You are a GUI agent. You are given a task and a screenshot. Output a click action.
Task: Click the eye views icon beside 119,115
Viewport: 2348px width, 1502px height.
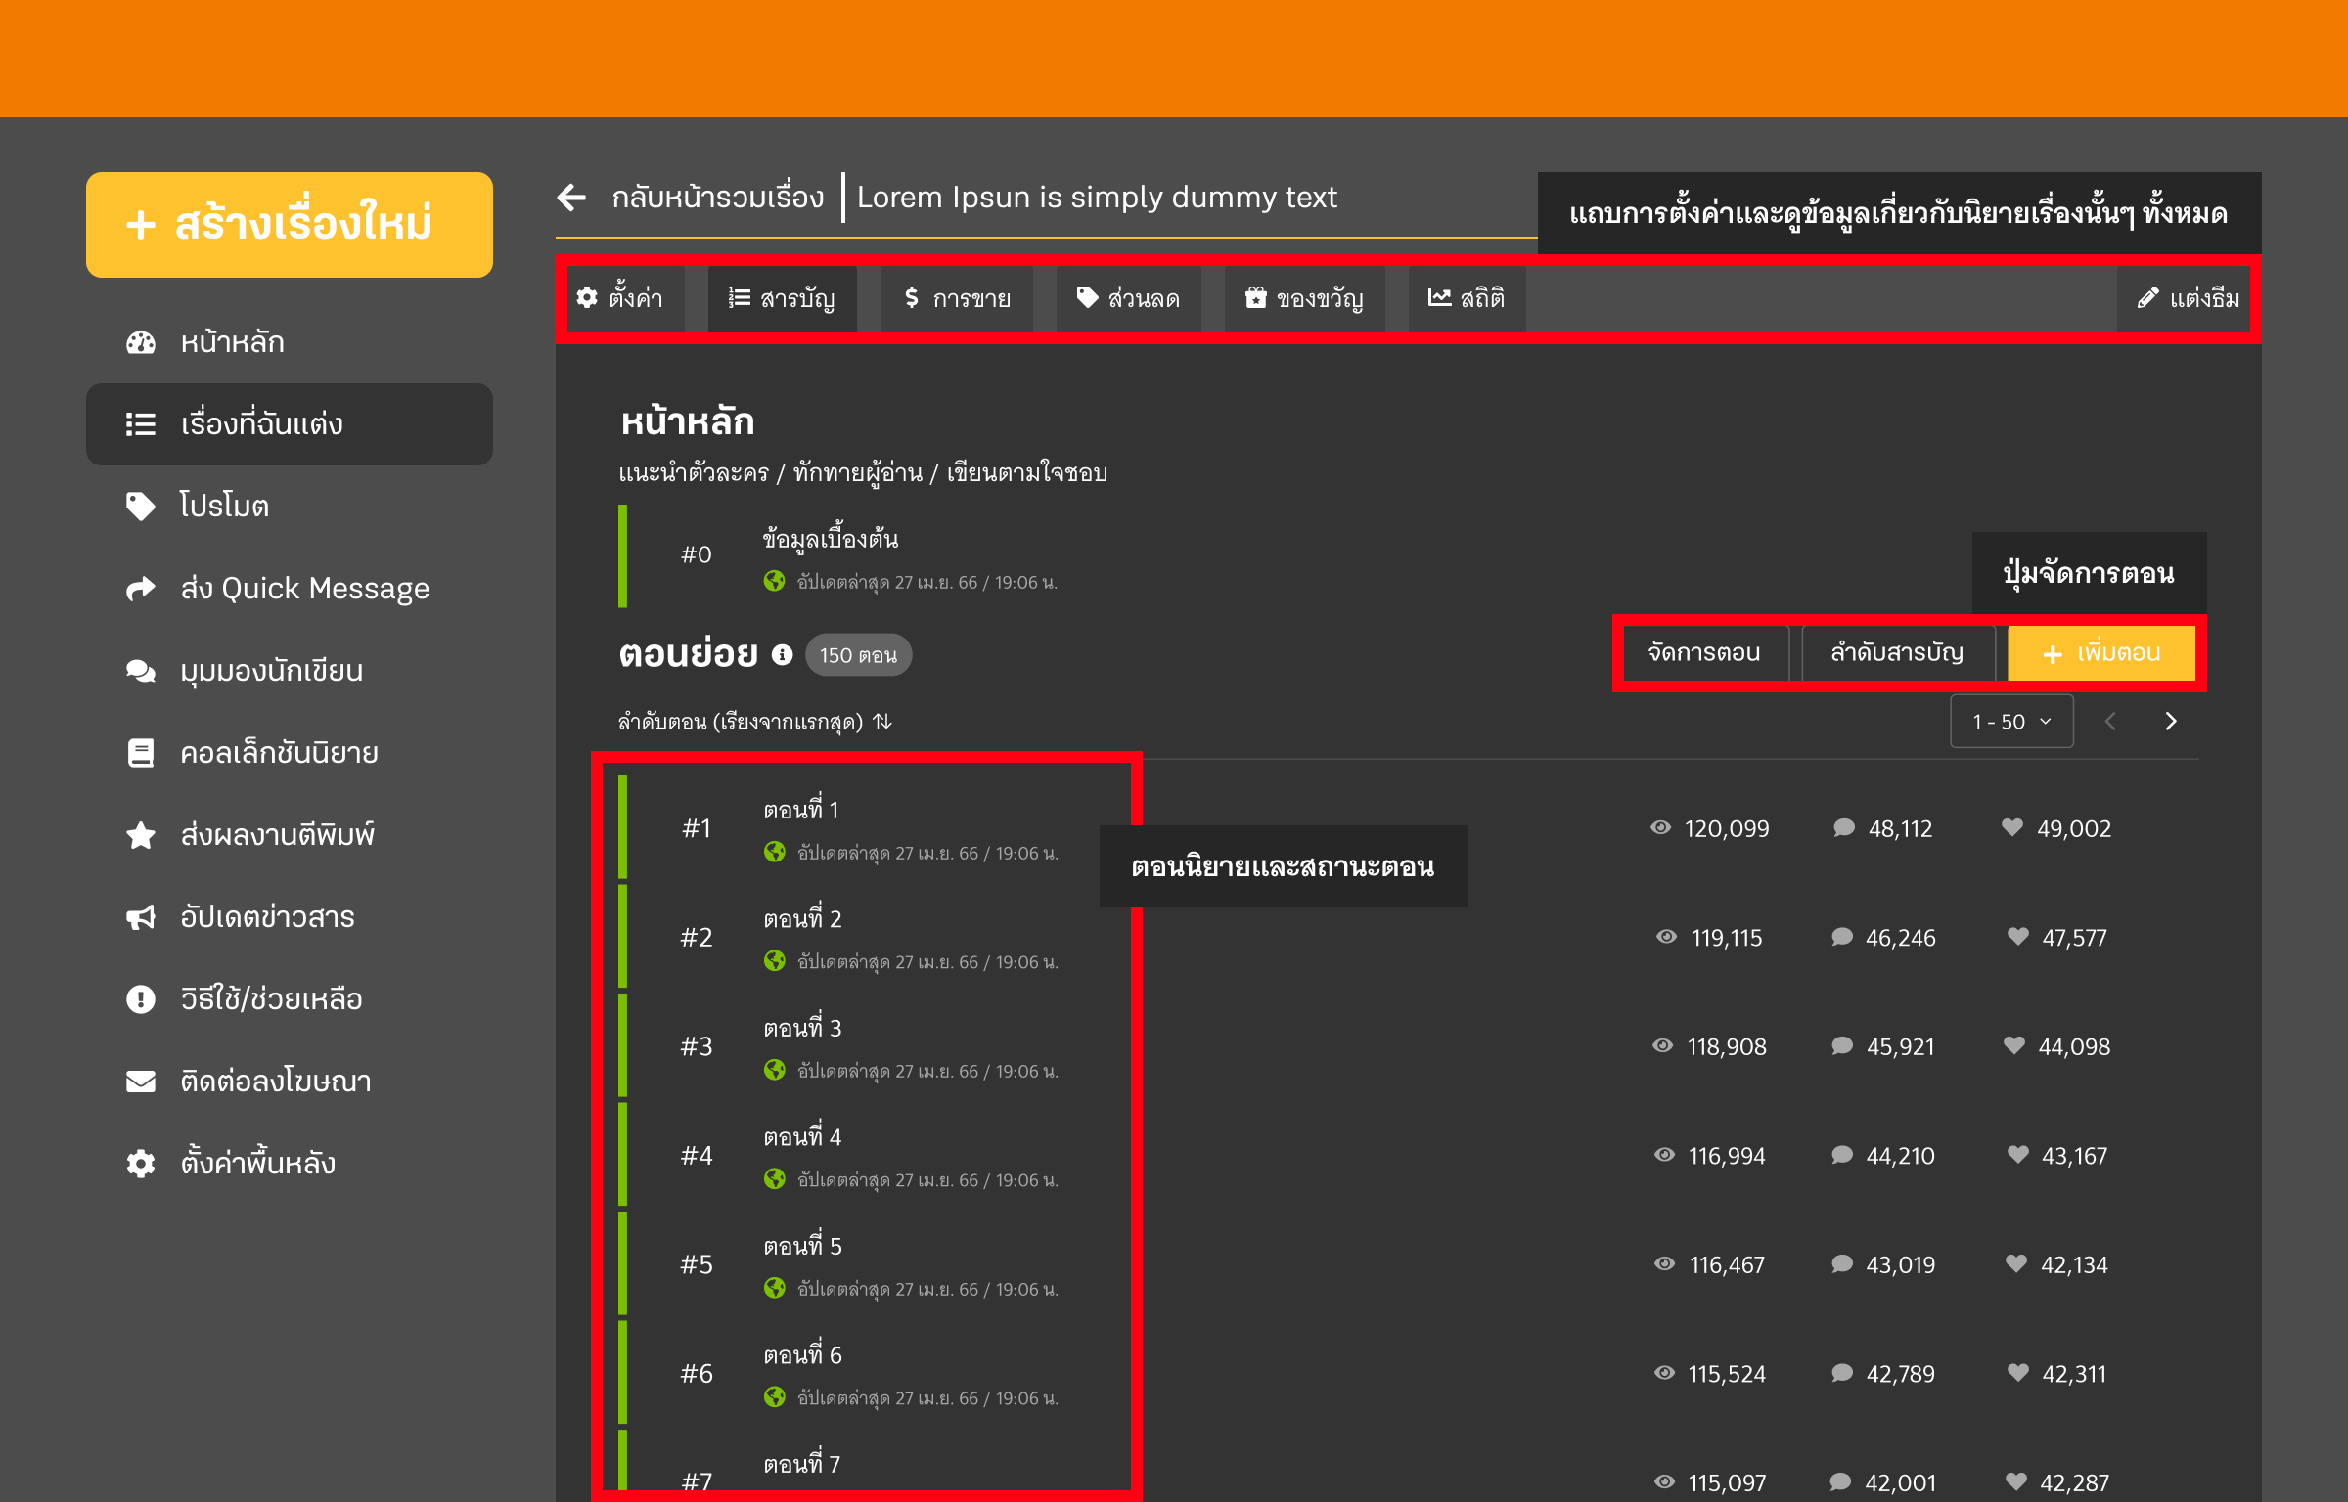coord(1666,937)
